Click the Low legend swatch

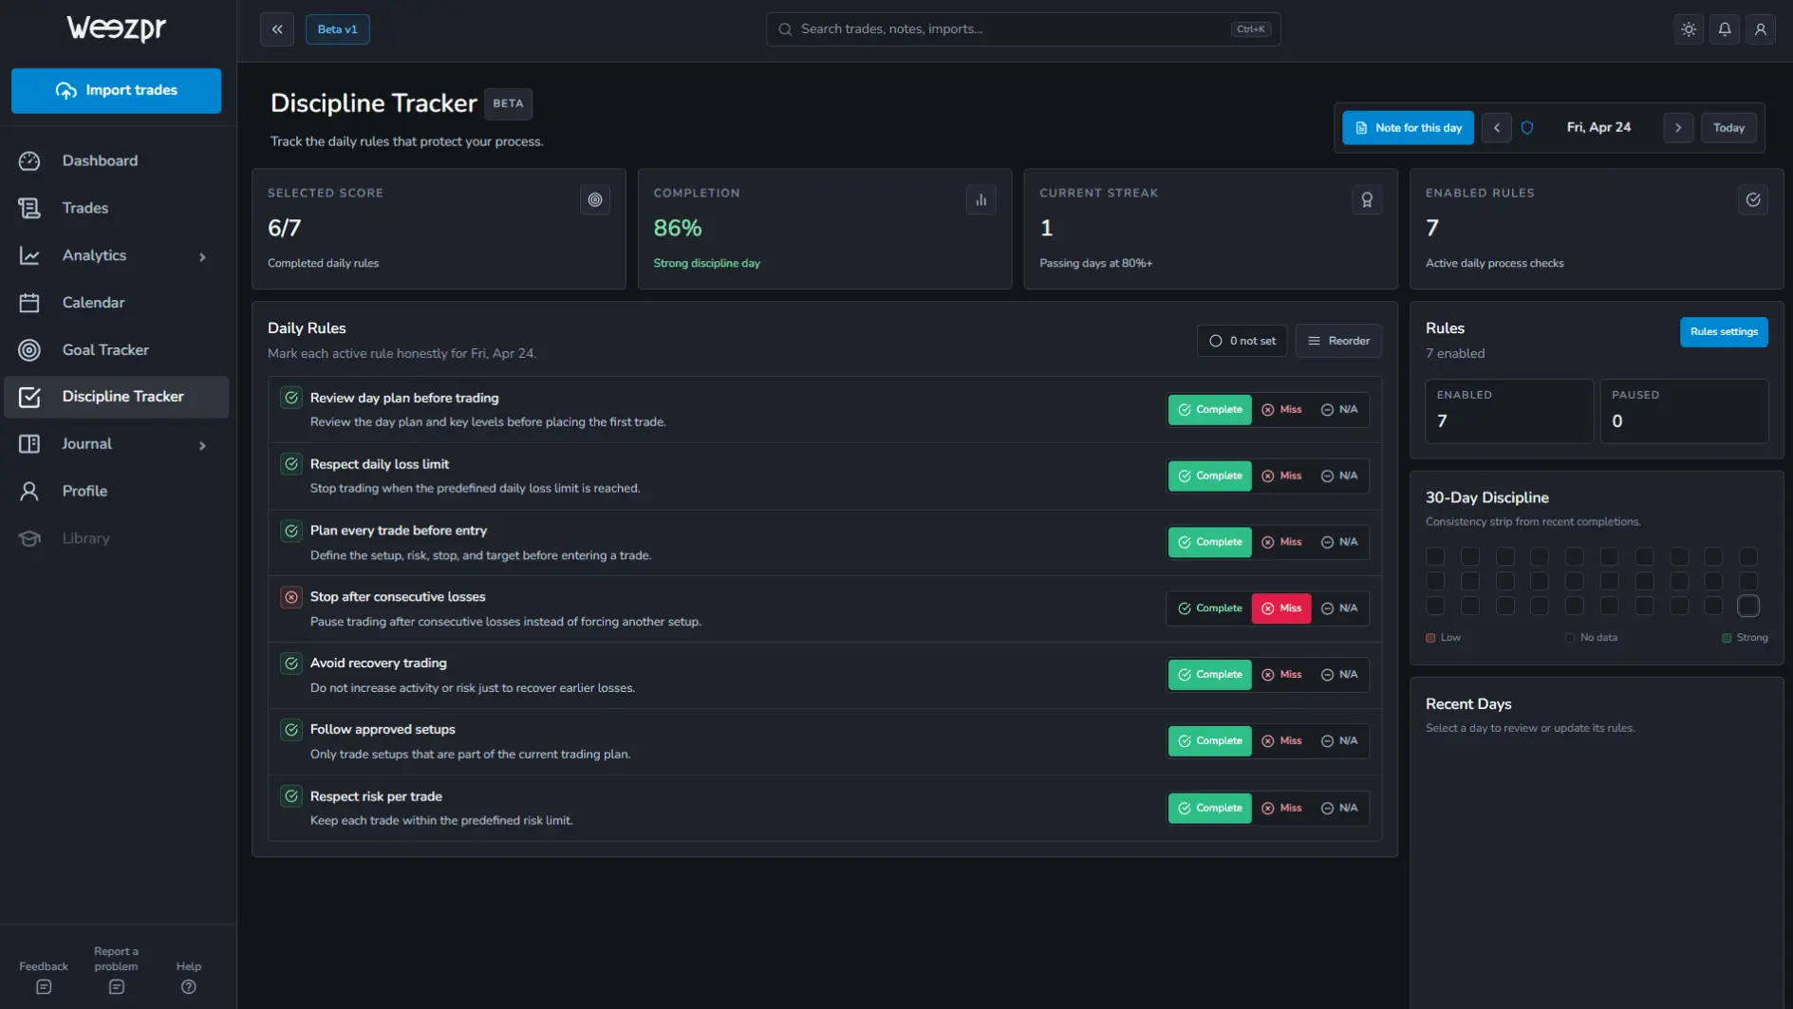(x=1430, y=638)
